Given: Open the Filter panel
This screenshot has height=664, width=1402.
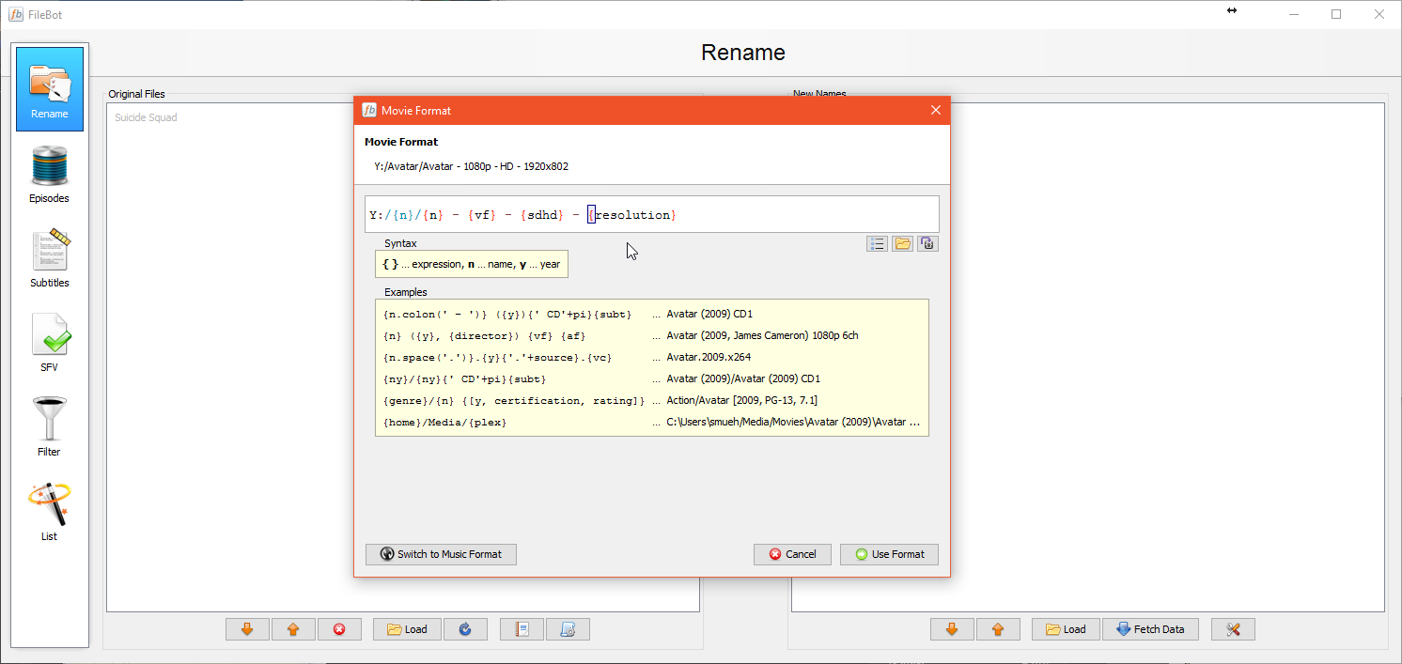Looking at the screenshot, I should 50,427.
